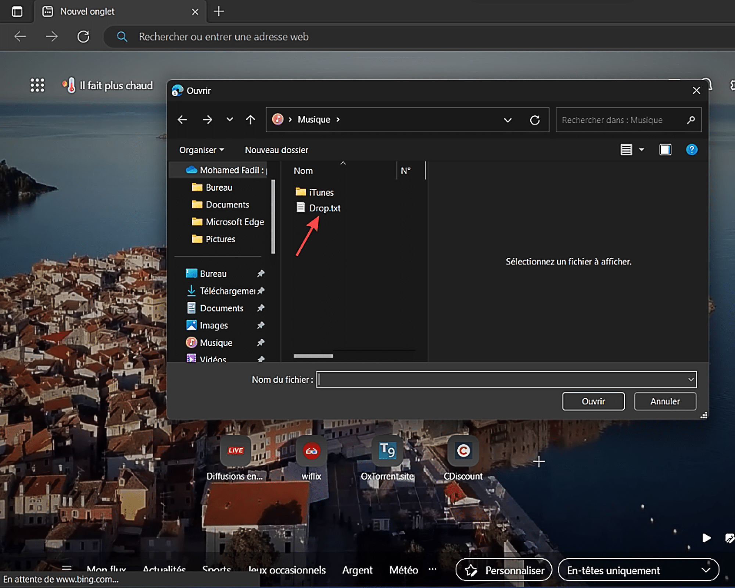Switch to Argent feed tab
The image size is (735, 588).
click(357, 570)
